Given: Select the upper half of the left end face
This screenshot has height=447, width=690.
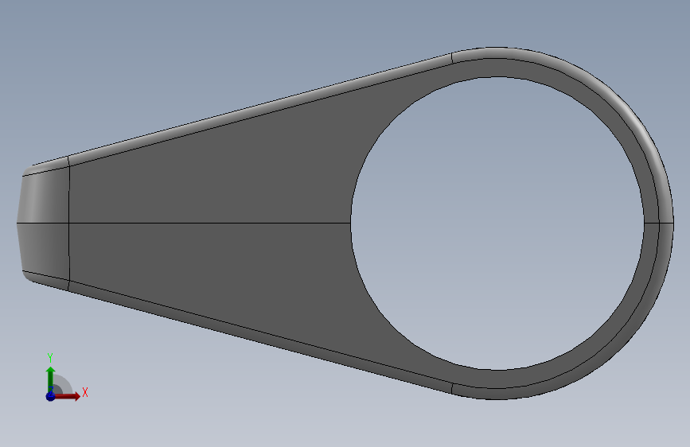Looking at the screenshot, I should tap(44, 196).
